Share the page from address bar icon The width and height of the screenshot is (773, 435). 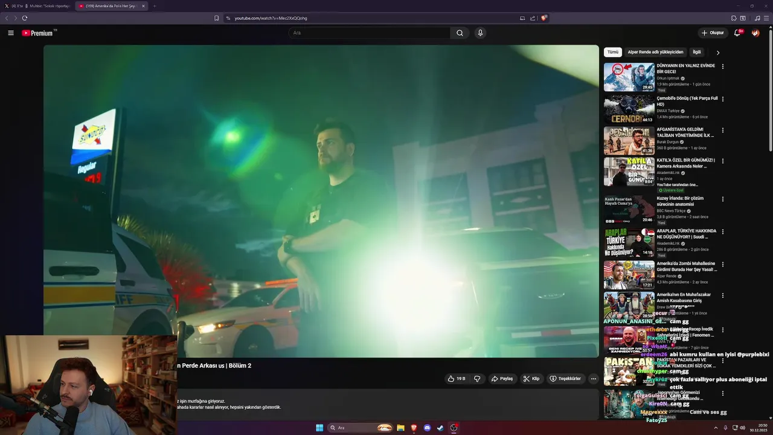[x=533, y=18]
